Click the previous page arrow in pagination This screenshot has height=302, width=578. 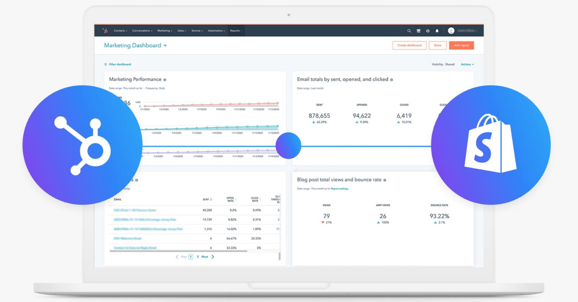(177, 257)
